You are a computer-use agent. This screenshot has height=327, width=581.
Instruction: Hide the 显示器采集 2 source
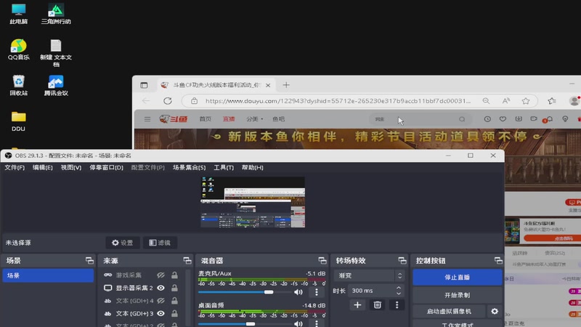click(161, 288)
